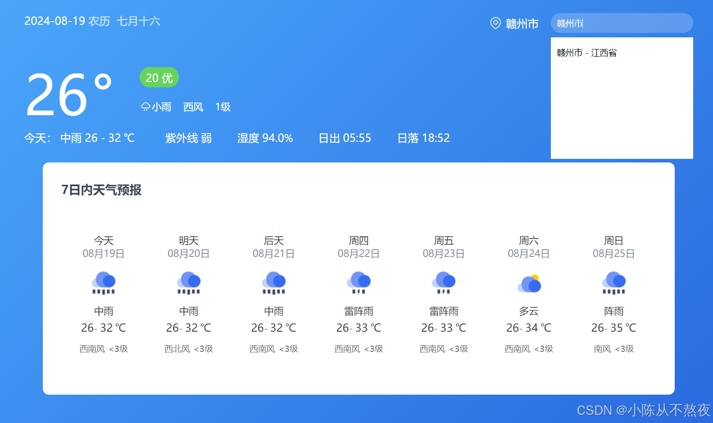Click the 26- 34 ℃ temperature range

coord(529,328)
